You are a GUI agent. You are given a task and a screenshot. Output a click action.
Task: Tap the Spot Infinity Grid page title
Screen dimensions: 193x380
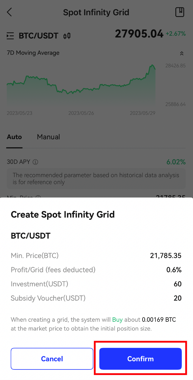click(96, 13)
